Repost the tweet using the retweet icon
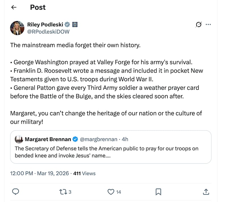Screen dimensions: 227x202 pyautogui.click(x=63, y=192)
